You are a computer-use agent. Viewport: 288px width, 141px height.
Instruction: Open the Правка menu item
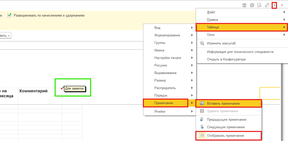pos(242,20)
